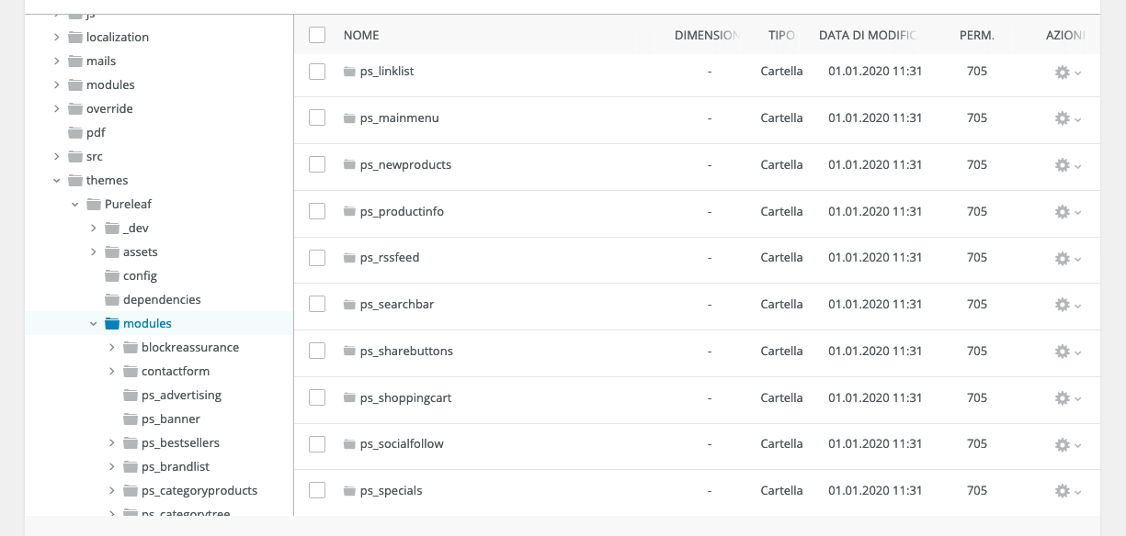This screenshot has height=536, width=1126.
Task: Check the box for ps_productinfo
Action: (317, 211)
